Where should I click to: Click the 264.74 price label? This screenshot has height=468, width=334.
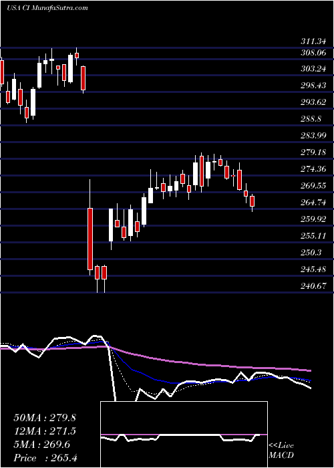point(313,203)
